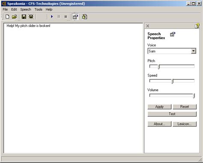Open the Speech menu

point(26,9)
